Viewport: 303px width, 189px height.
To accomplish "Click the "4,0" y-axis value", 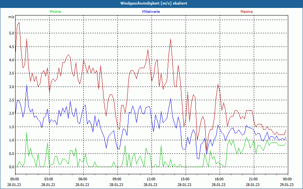I will coord(12,60).
